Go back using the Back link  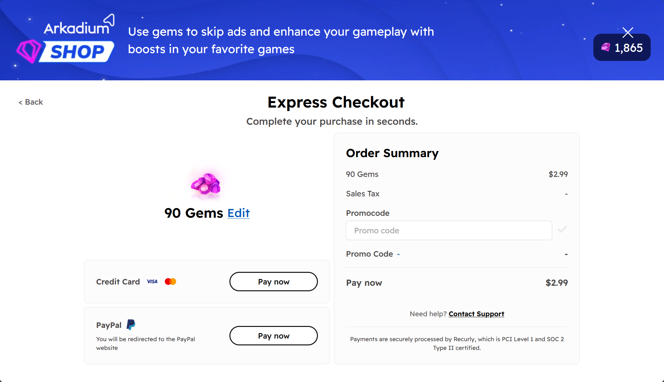point(31,102)
